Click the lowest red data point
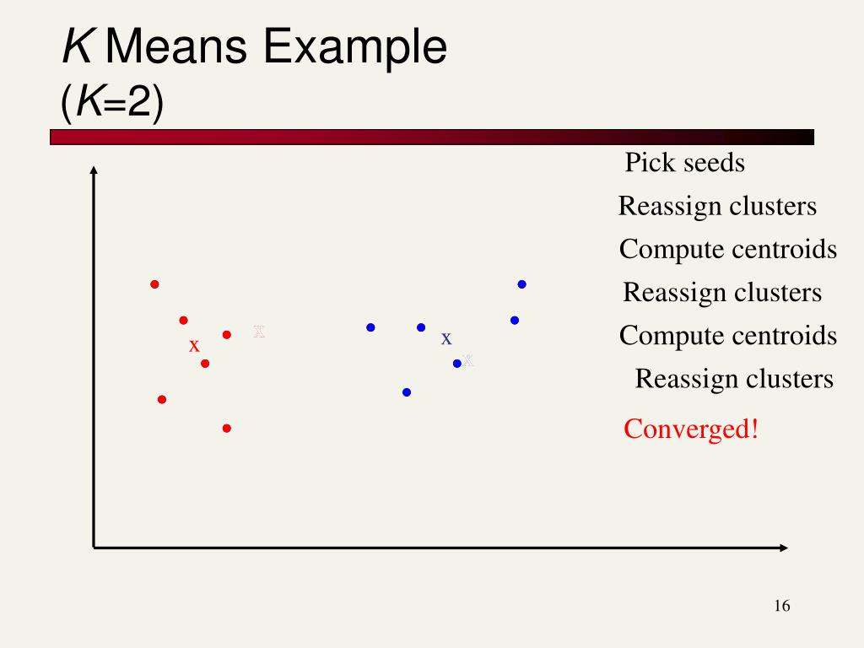Screen dimensions: 864x648 [226, 428]
